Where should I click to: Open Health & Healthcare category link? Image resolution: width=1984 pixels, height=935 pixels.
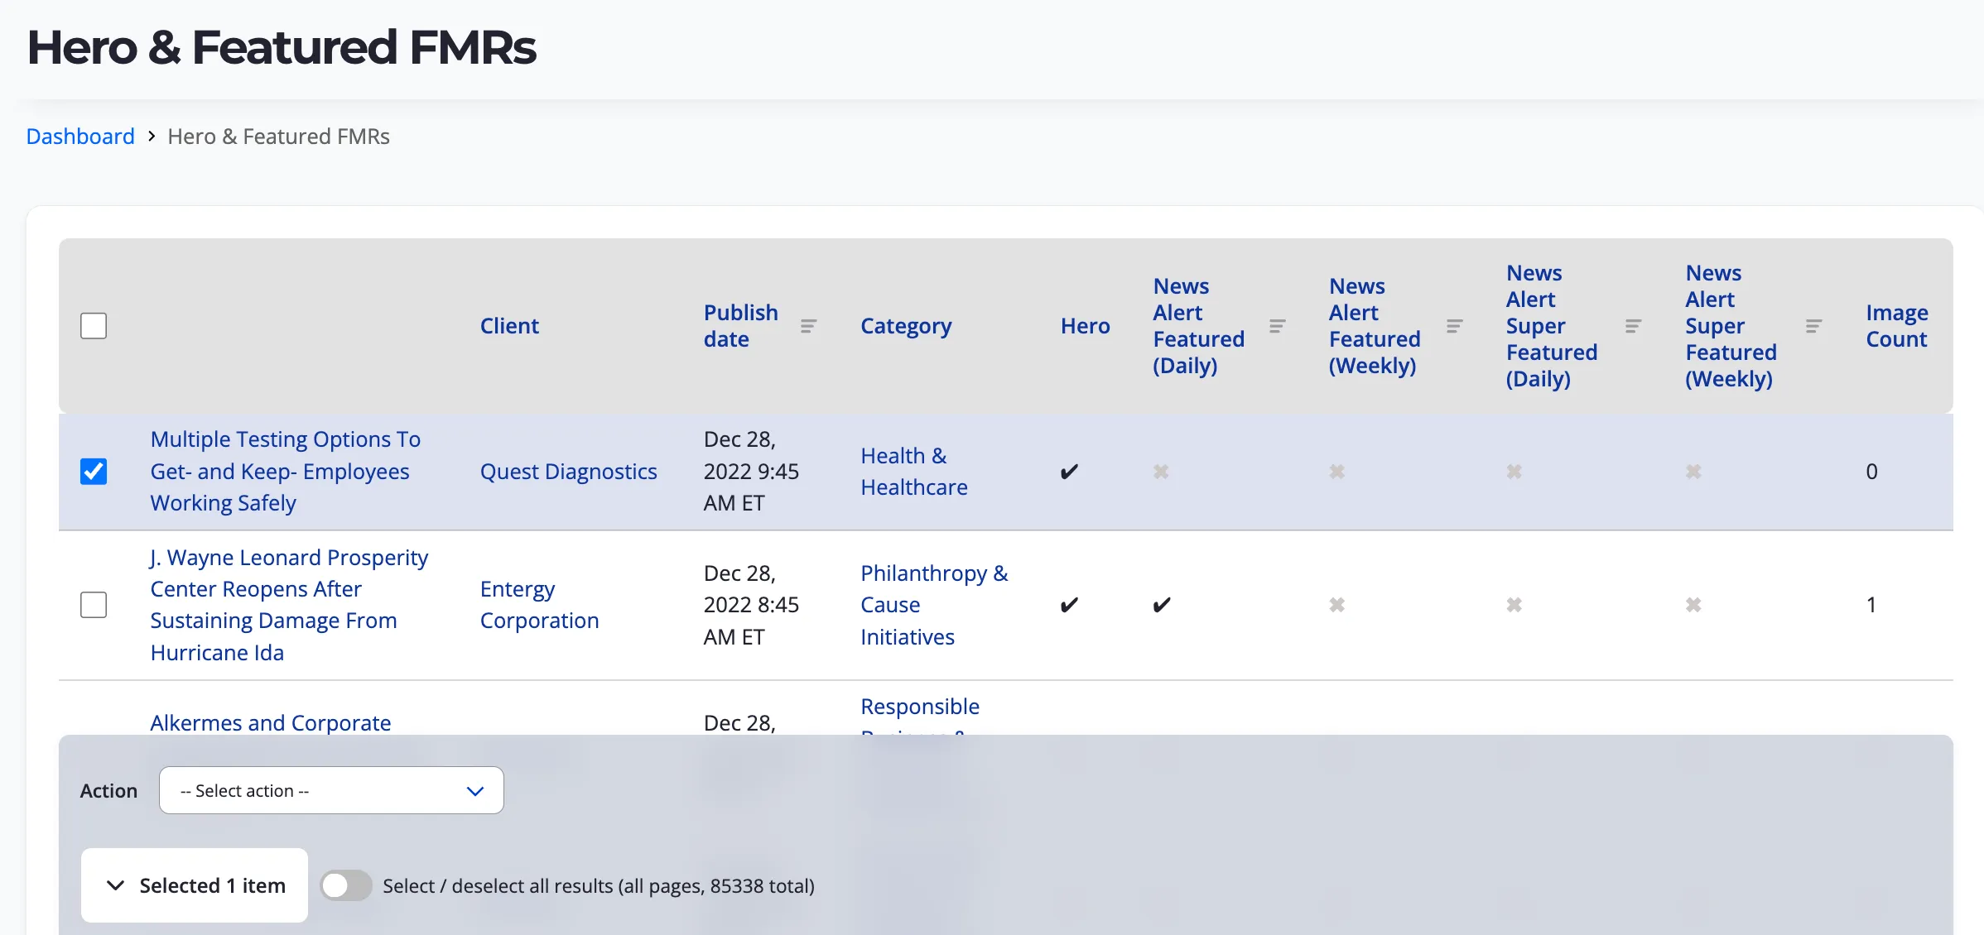(914, 472)
